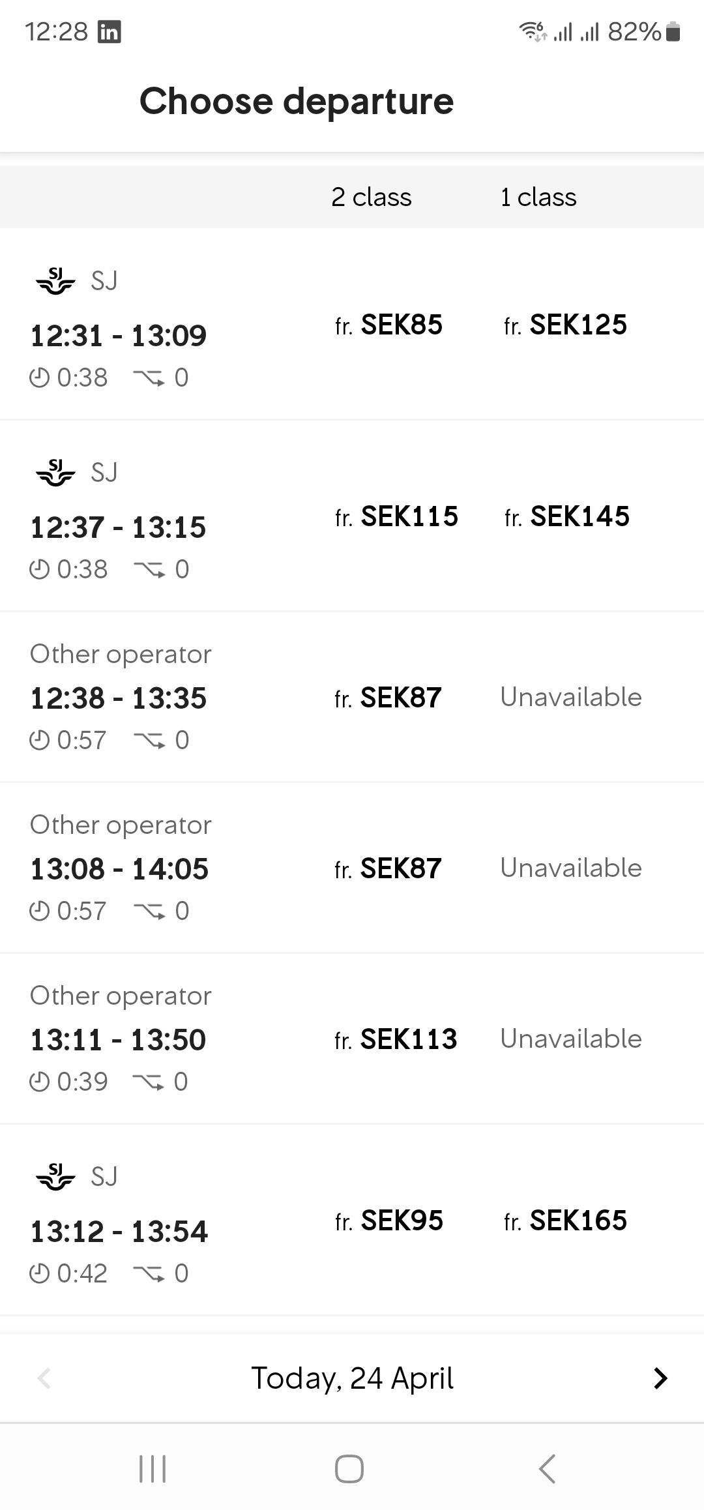Choose 1 class SEK145 on 12:37 departure
Screen dimensions: 704x1510
click(x=566, y=516)
